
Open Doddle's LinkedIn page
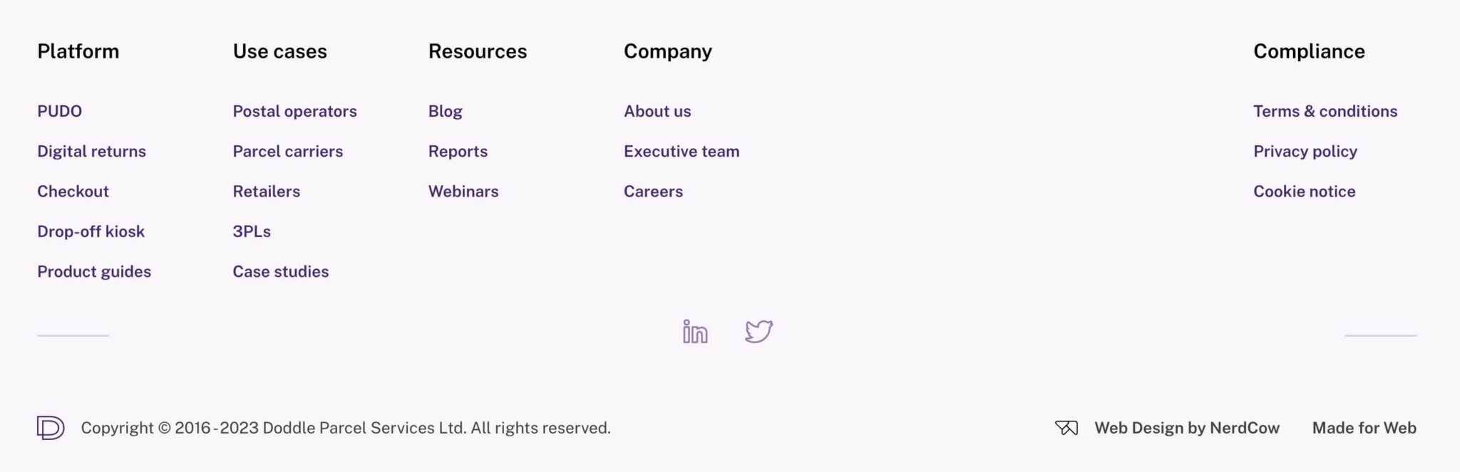tap(694, 332)
